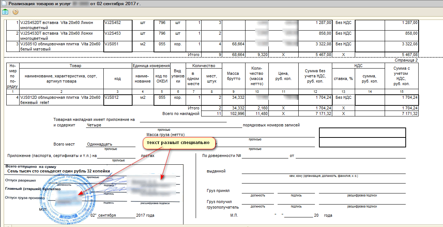Click the 'По доверенности №' blank line
This screenshot has height=227, width=443.
(265, 156)
